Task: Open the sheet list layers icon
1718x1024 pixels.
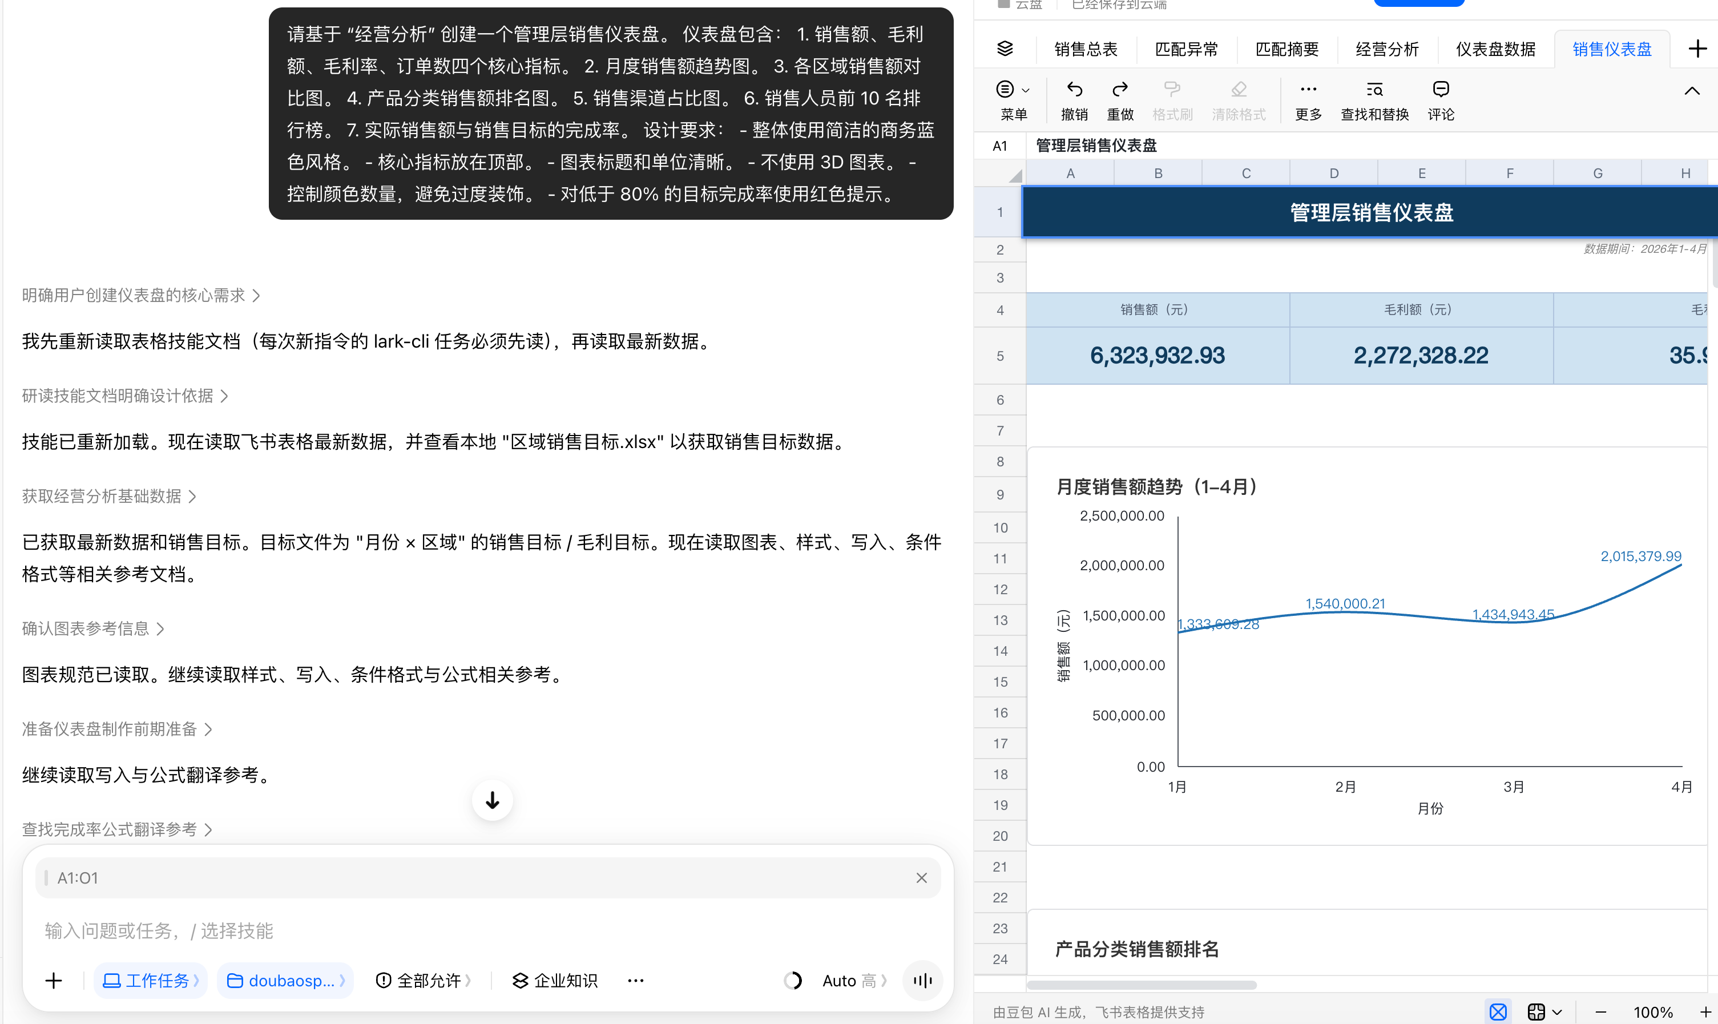Action: (1005, 49)
